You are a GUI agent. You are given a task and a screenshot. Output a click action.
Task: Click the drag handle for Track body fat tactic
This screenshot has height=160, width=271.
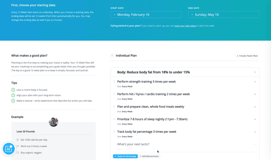coord(114,132)
